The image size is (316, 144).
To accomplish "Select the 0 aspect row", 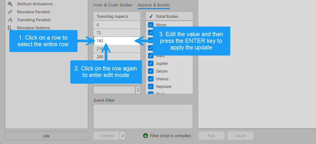I will [117, 25].
